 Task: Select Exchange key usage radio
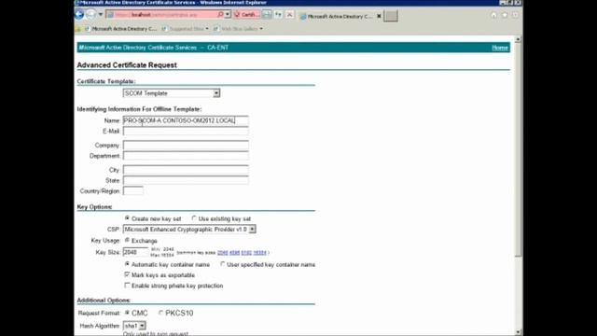[x=127, y=241]
